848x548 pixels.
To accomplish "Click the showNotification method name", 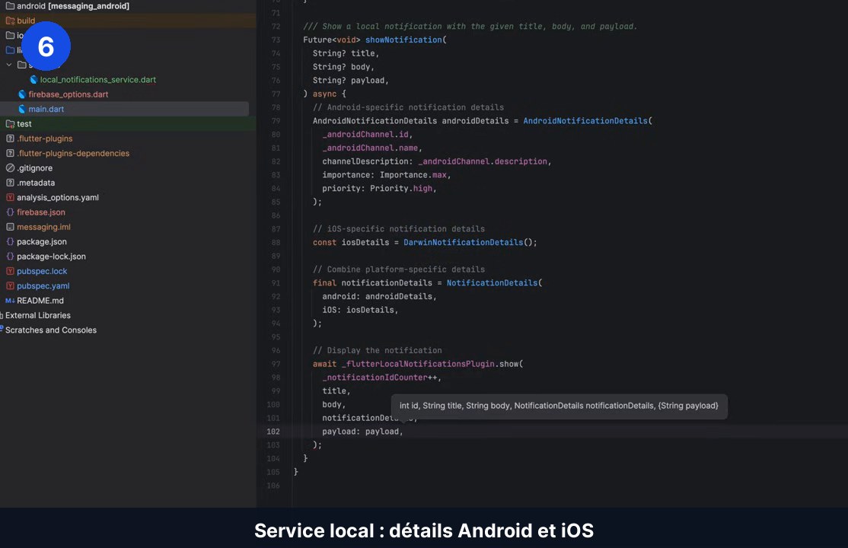I will click(x=403, y=40).
